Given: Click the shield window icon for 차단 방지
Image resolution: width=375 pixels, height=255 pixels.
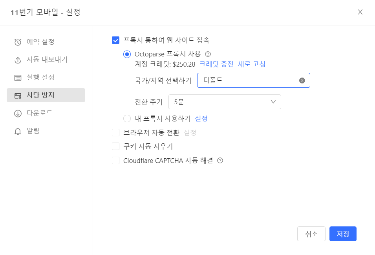Looking at the screenshot, I should point(18,96).
